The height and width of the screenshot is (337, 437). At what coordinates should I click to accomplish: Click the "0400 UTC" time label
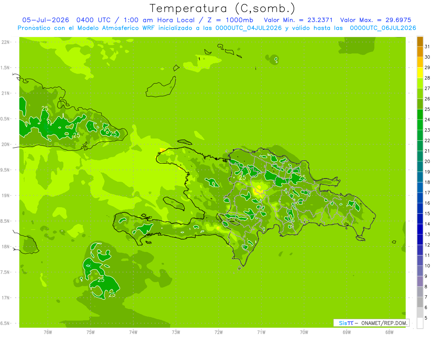pyautogui.click(x=94, y=20)
